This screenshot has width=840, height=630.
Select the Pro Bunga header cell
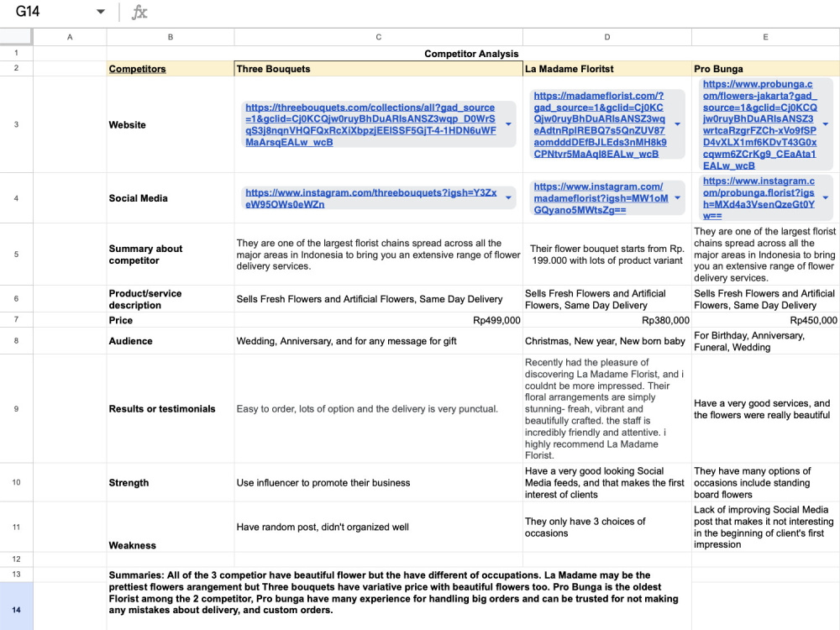point(765,69)
